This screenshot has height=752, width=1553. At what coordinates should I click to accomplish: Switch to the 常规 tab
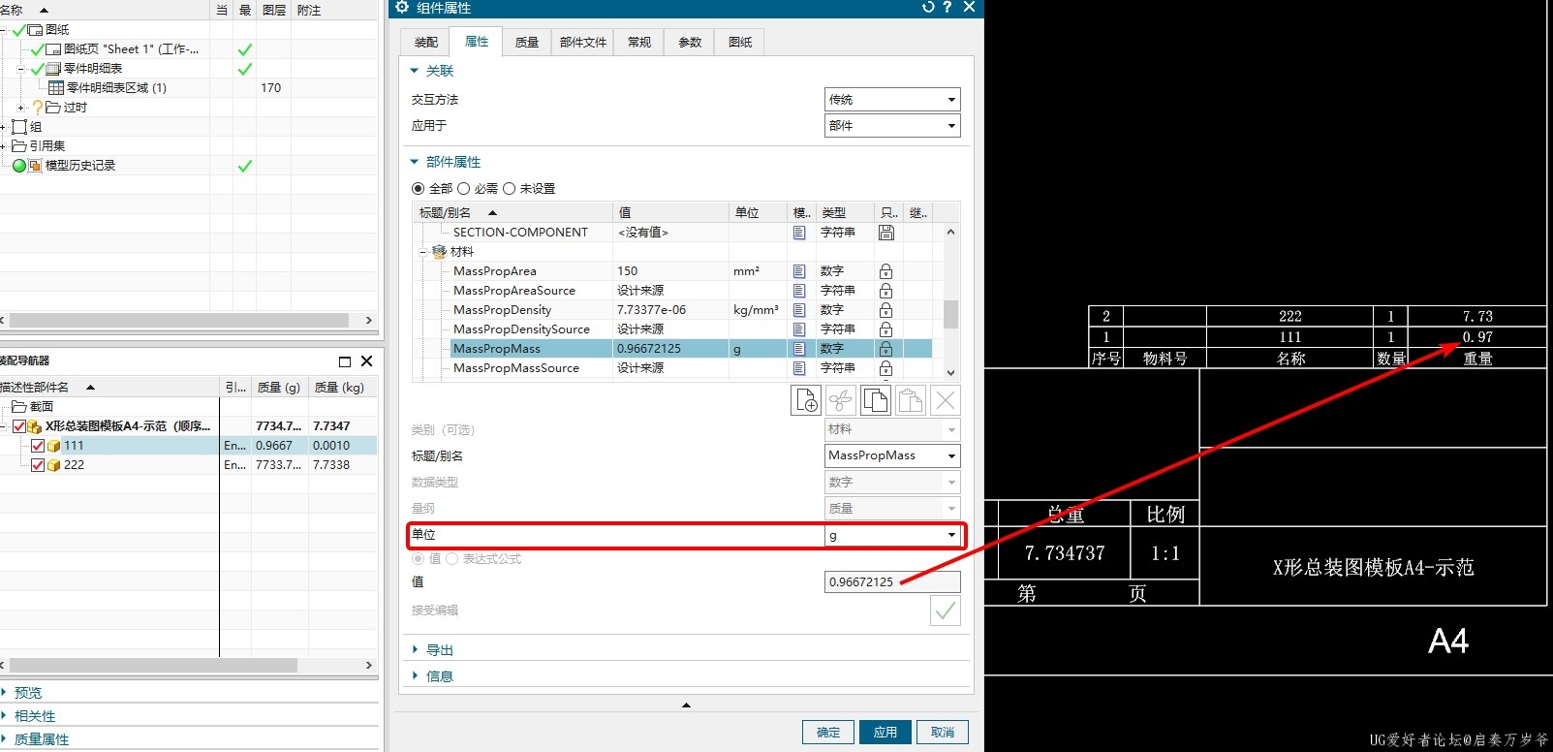639,43
